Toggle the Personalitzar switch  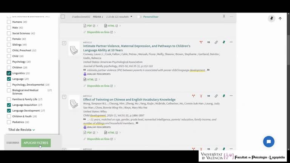(x=139, y=17)
